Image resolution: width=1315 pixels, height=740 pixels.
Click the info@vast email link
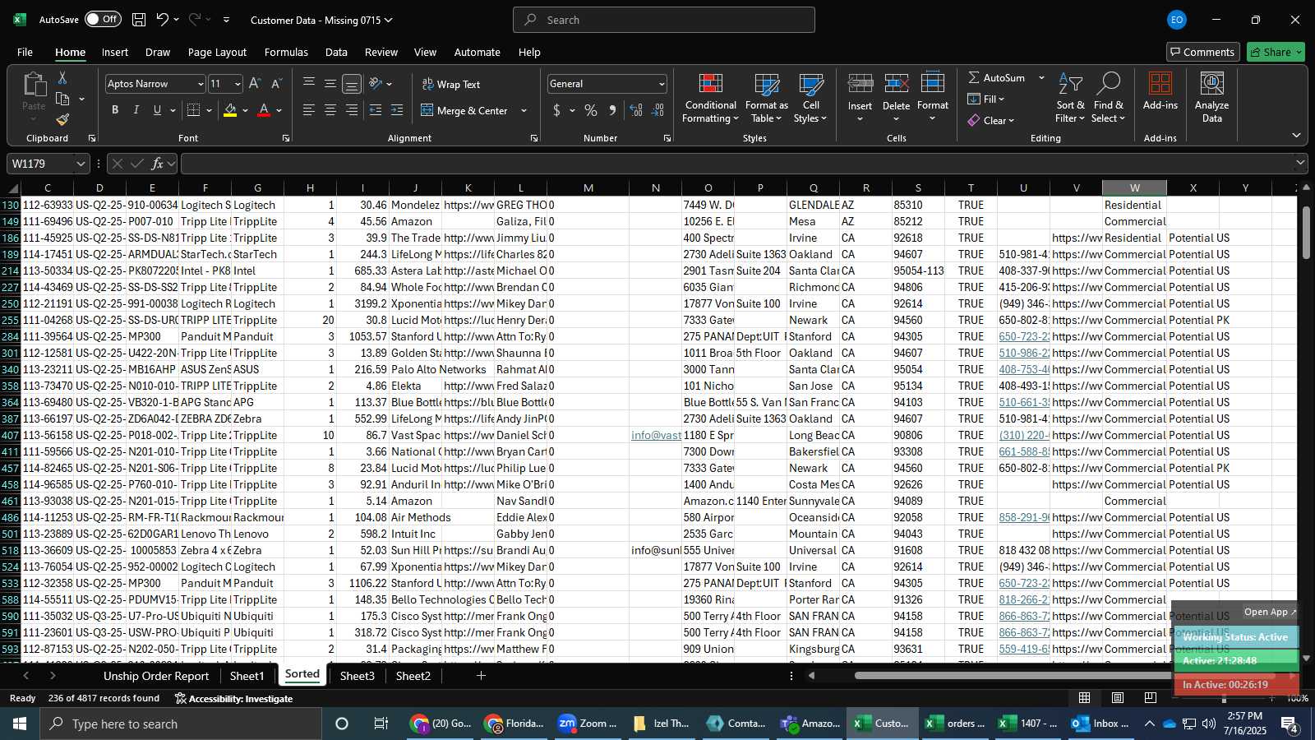pos(656,435)
